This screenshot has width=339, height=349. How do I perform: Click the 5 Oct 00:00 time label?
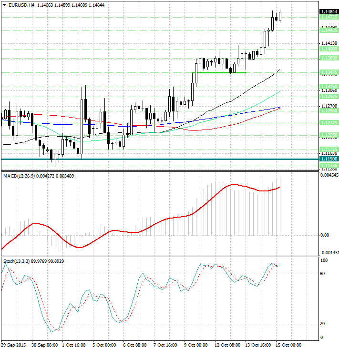(x=104, y=345)
